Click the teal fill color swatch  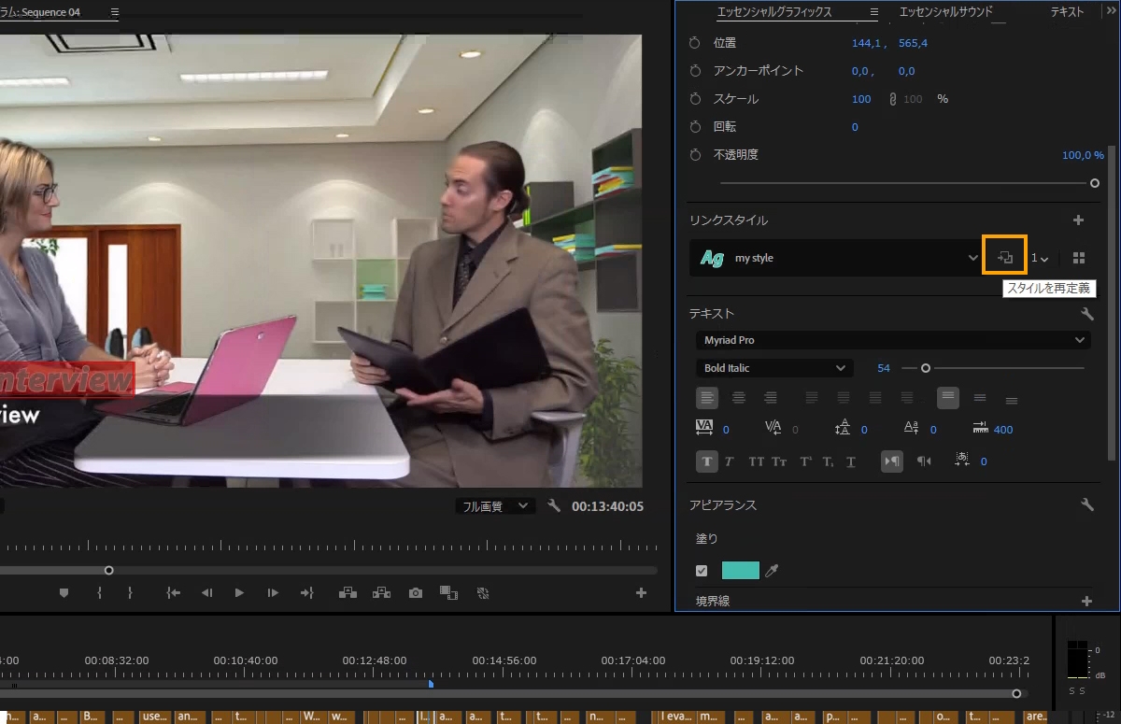[x=741, y=571]
